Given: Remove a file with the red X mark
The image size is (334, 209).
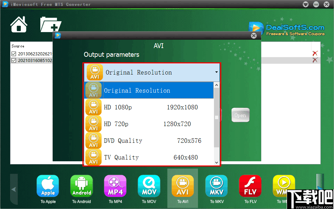Looking at the screenshot, I should pyautogui.click(x=315, y=53).
